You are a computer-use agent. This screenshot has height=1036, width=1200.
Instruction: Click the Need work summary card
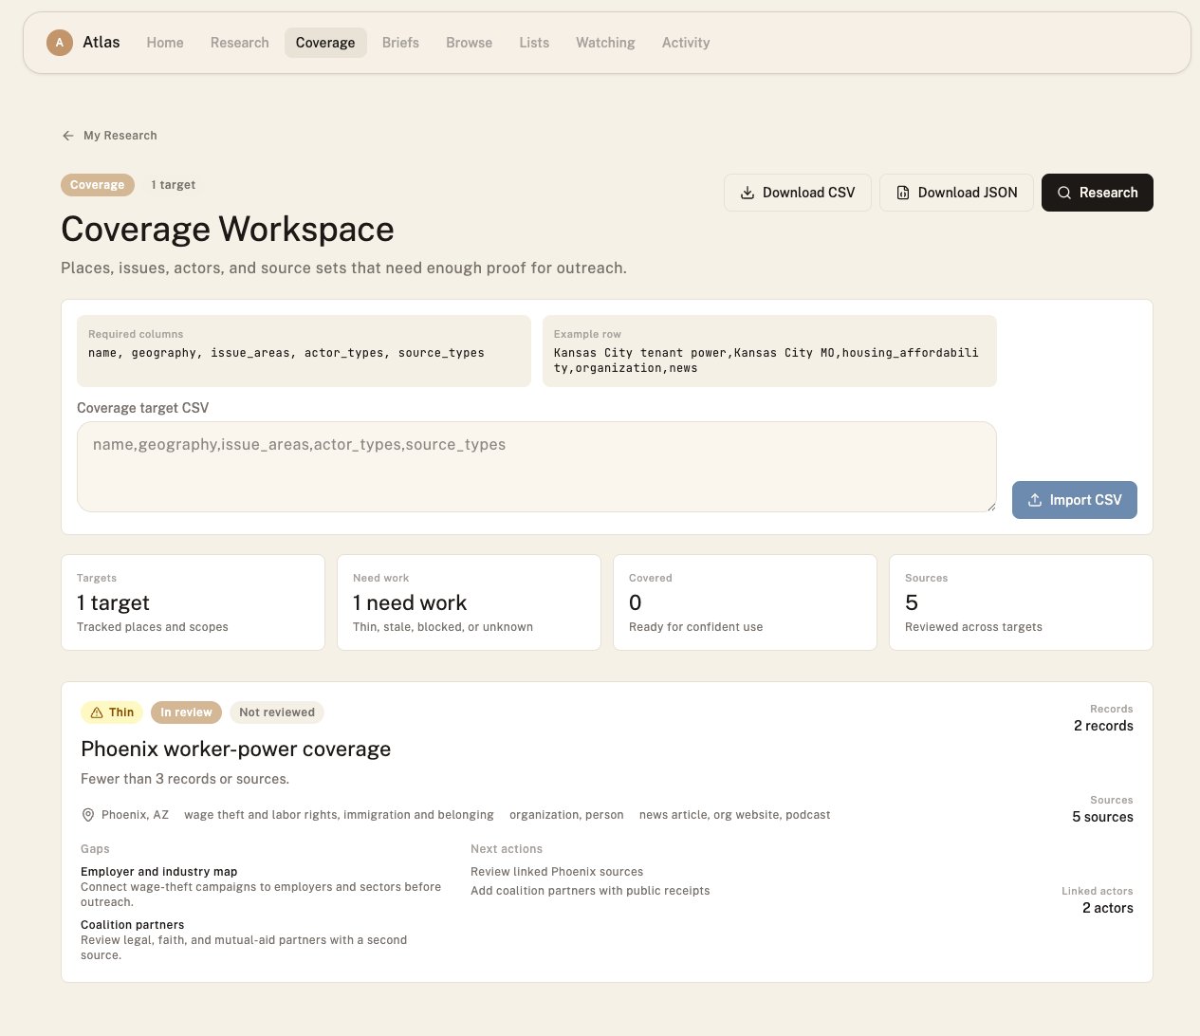[x=469, y=602]
